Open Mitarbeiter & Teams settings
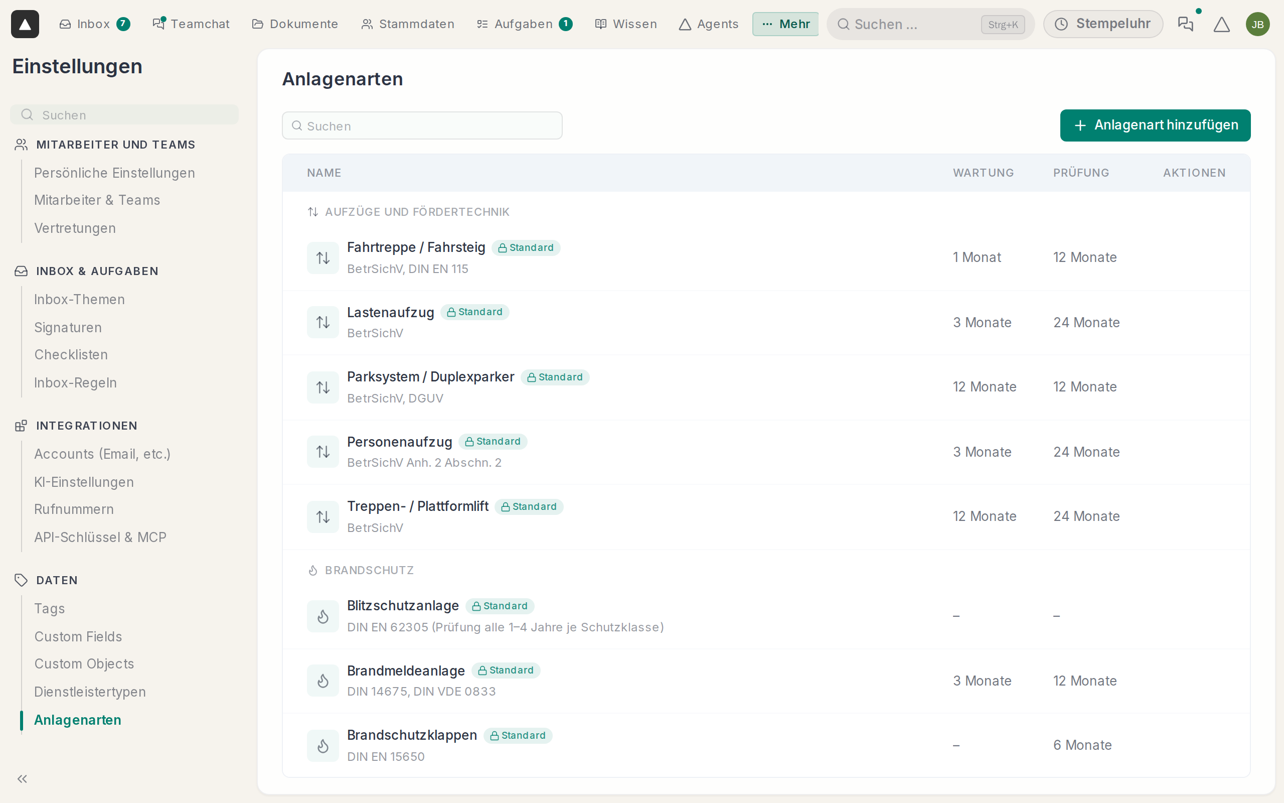 coord(97,200)
